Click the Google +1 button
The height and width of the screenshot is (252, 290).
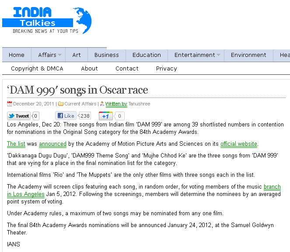click(105, 116)
